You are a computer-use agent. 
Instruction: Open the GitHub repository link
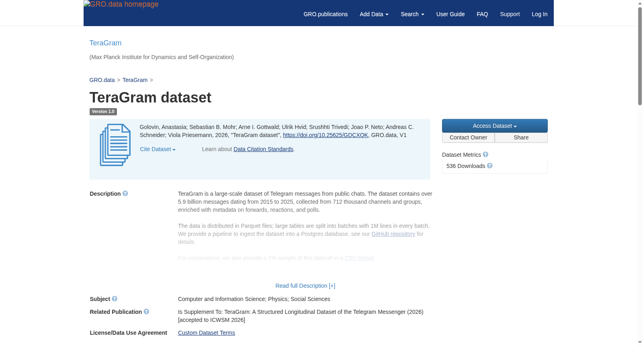coord(393,234)
